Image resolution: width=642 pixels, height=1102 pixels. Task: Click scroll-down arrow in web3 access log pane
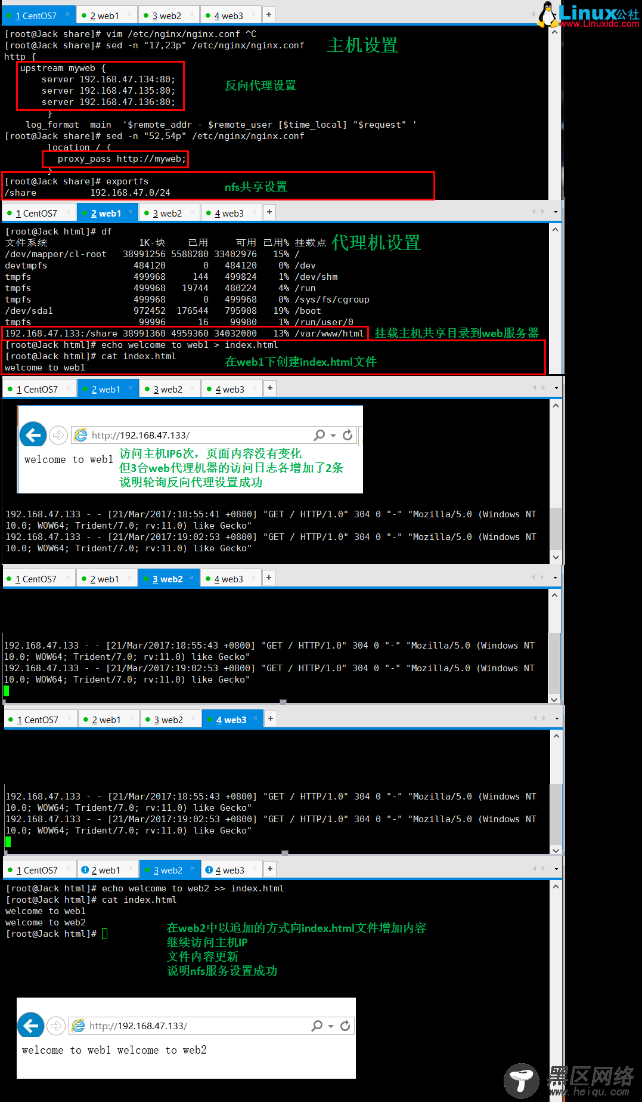(x=556, y=850)
